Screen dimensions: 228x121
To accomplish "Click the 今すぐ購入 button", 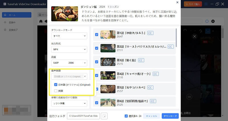I will 193,4.
